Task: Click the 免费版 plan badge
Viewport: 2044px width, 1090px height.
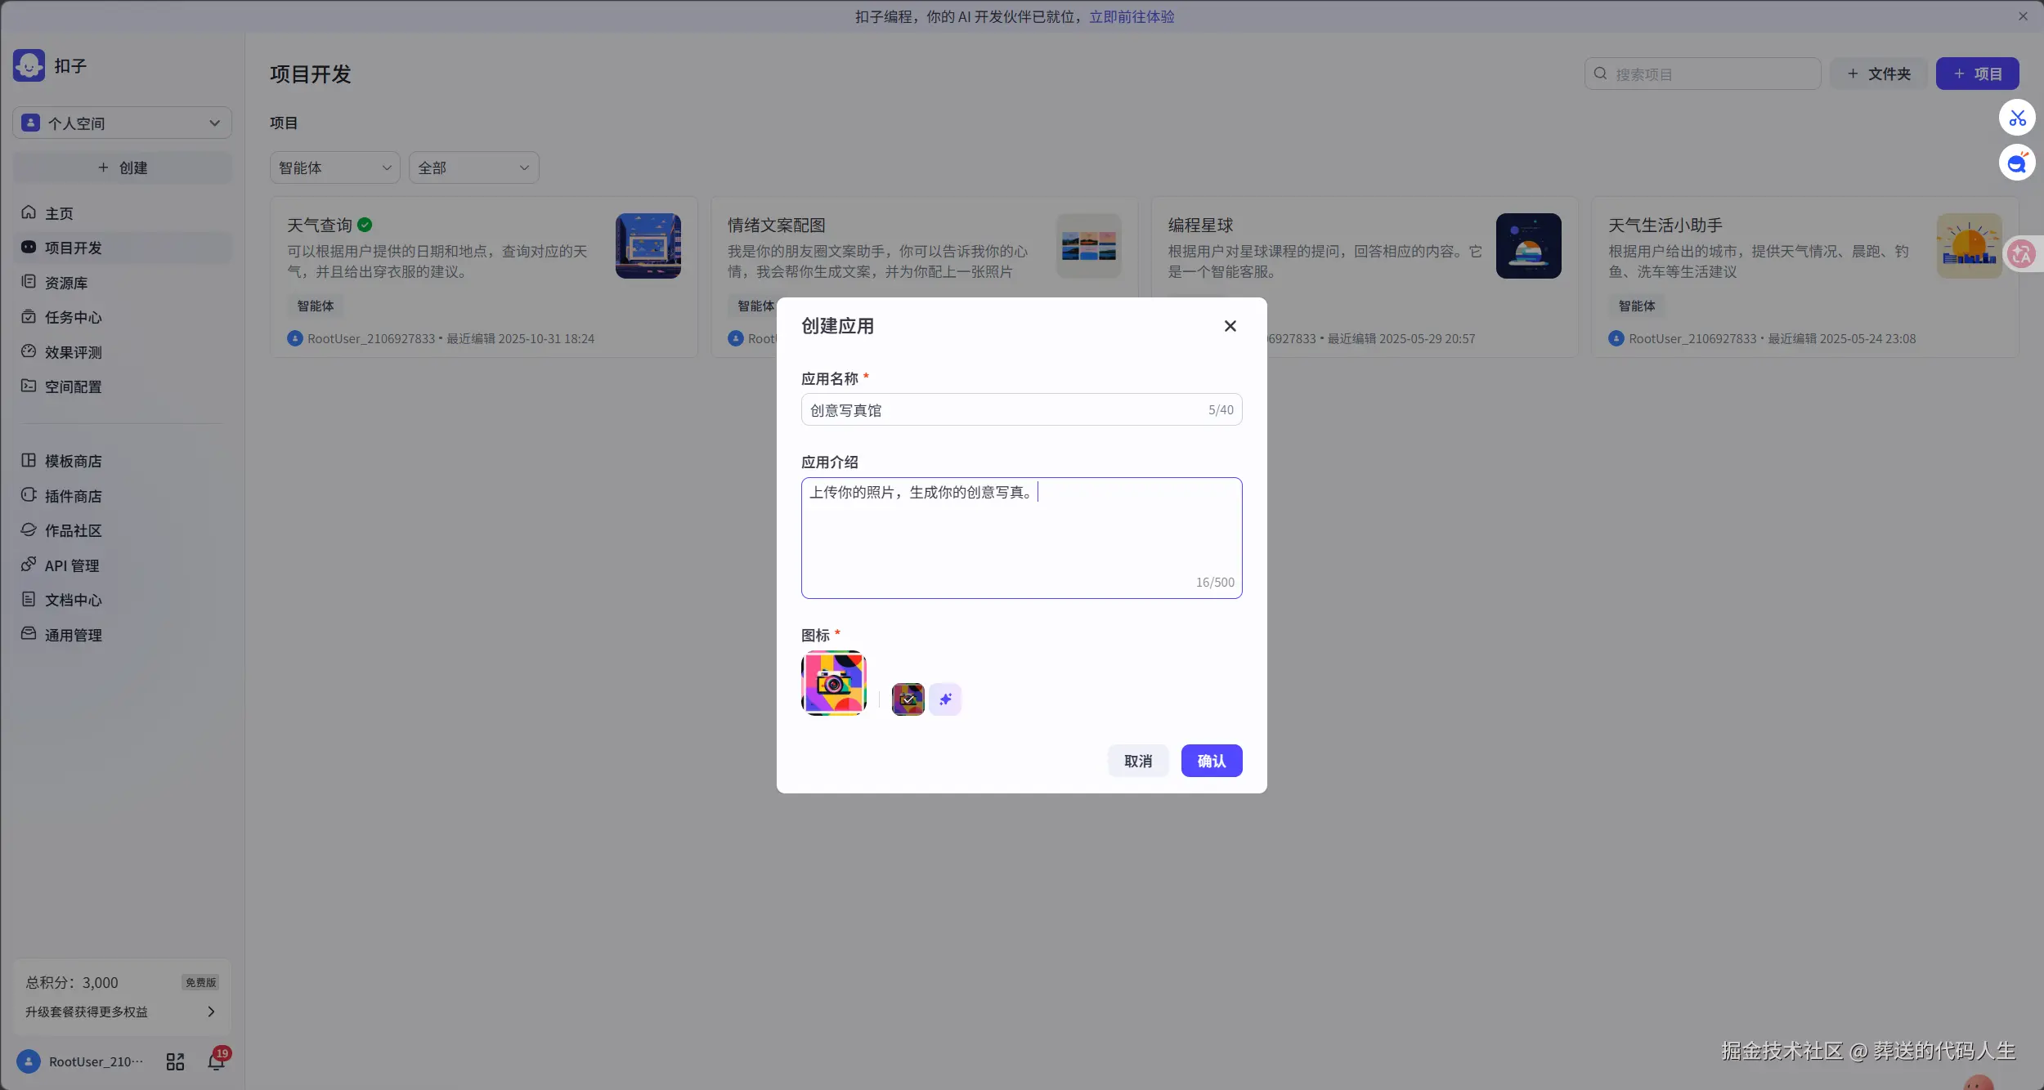Action: 200,982
